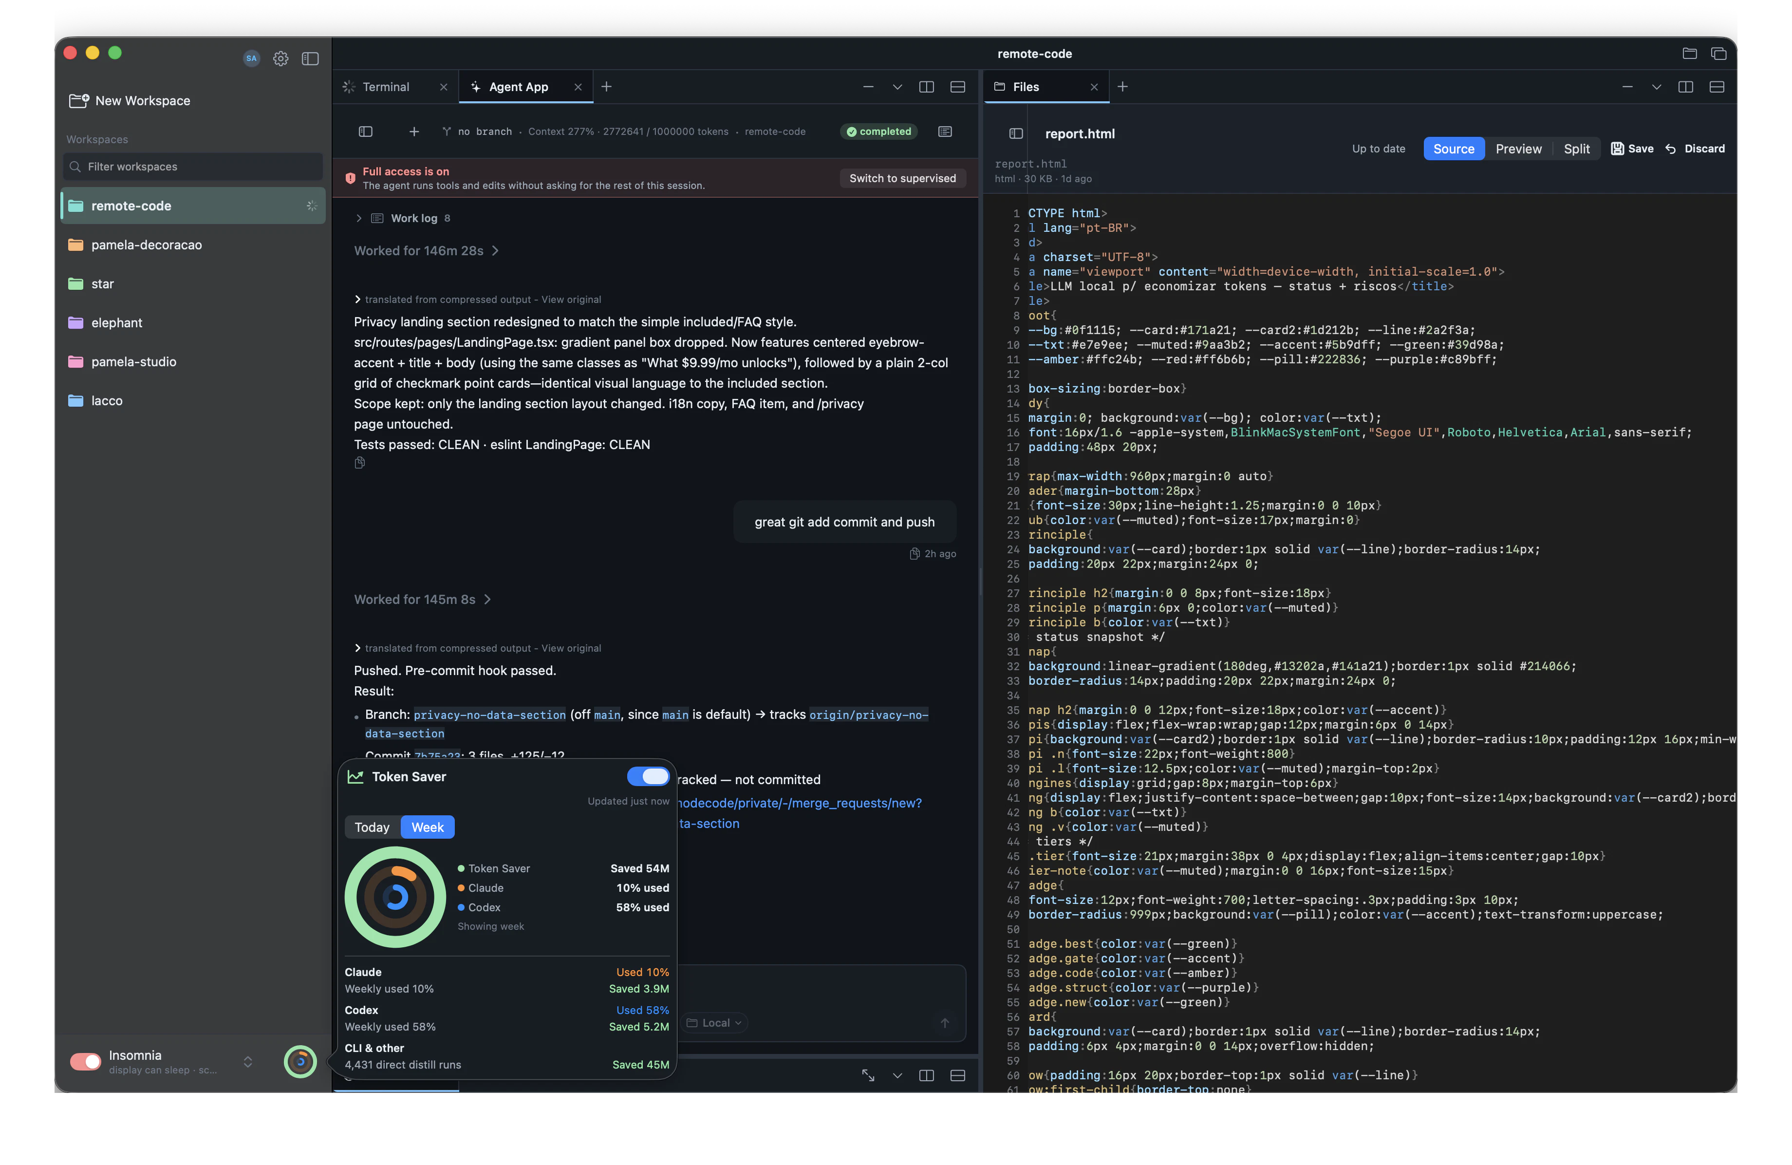Click the overlapping-windows icon in the title bar
Image resolution: width=1792 pixels, height=1165 pixels.
1719,54
